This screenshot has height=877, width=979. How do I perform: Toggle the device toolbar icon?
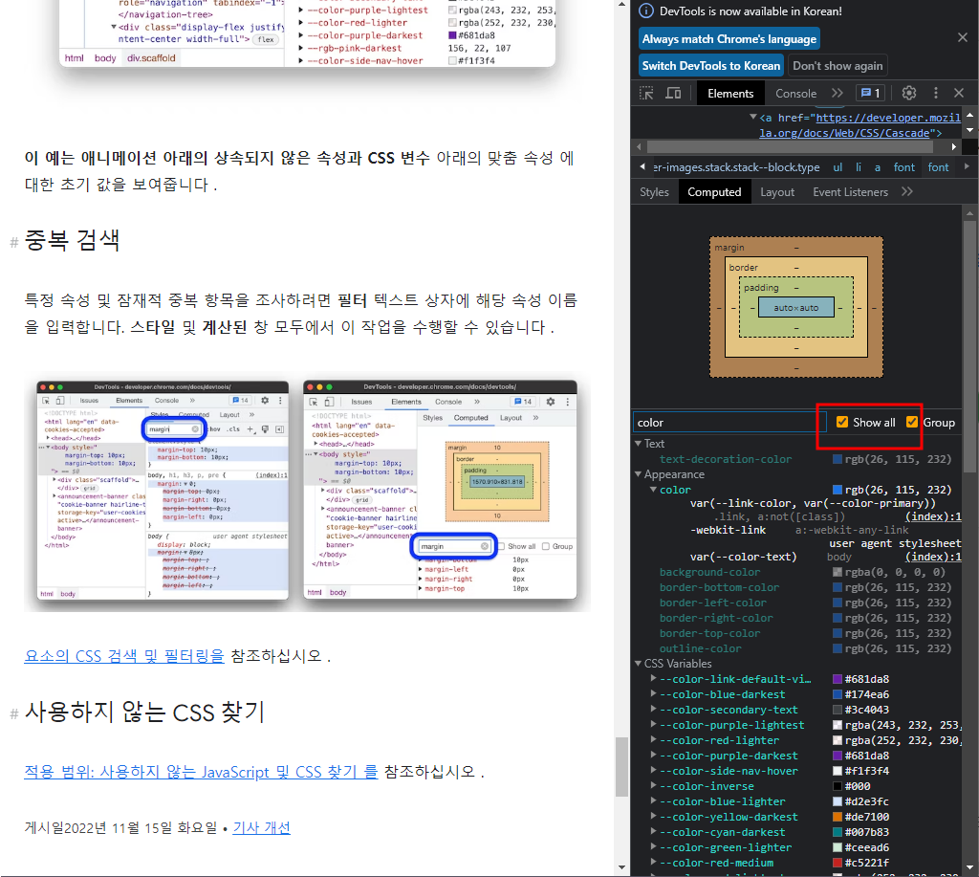(x=673, y=93)
